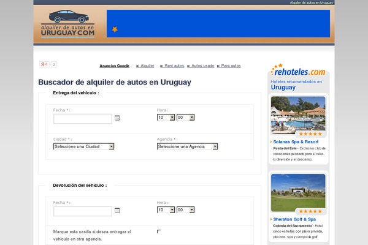Click the Alquiler de autos en Uruguay top text
Viewport: 368px width, 245px height.
coord(312,2)
